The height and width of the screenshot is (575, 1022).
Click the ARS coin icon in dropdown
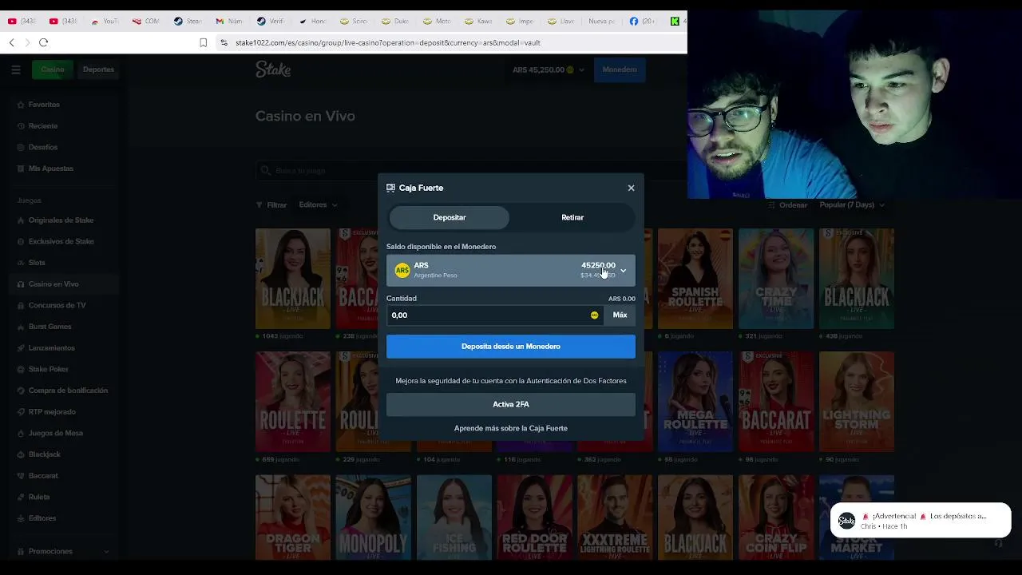[402, 270]
